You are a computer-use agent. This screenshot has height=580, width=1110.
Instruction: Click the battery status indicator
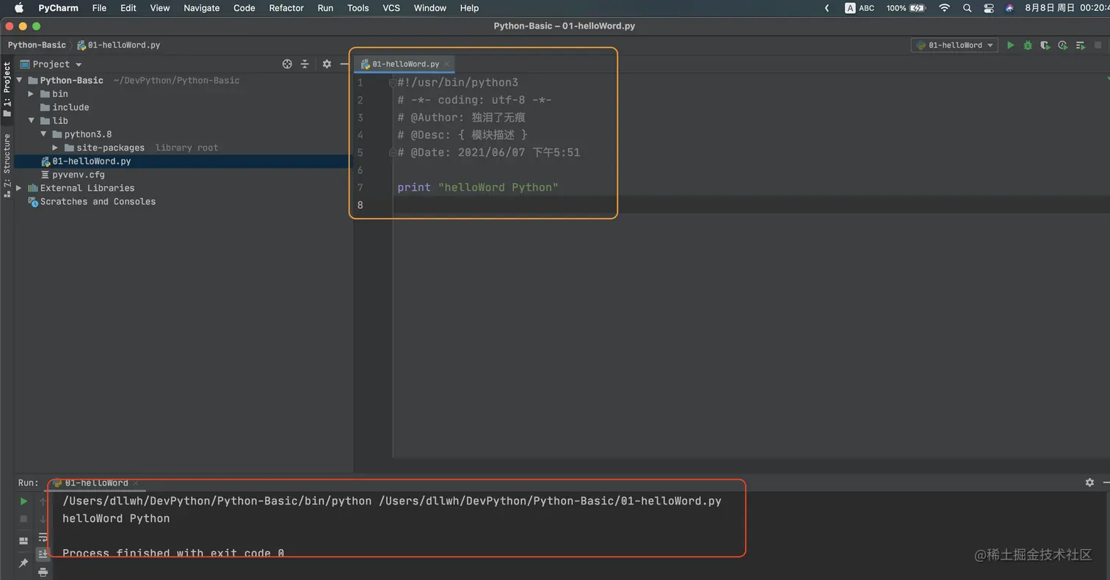point(906,8)
